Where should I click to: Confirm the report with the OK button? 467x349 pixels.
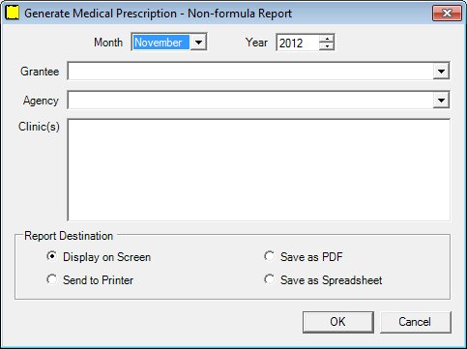point(338,322)
